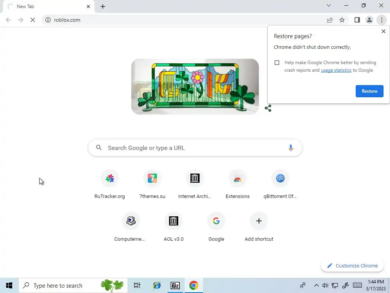Open the Computernewb shortcut
The image size is (390, 293).
coord(131,227)
